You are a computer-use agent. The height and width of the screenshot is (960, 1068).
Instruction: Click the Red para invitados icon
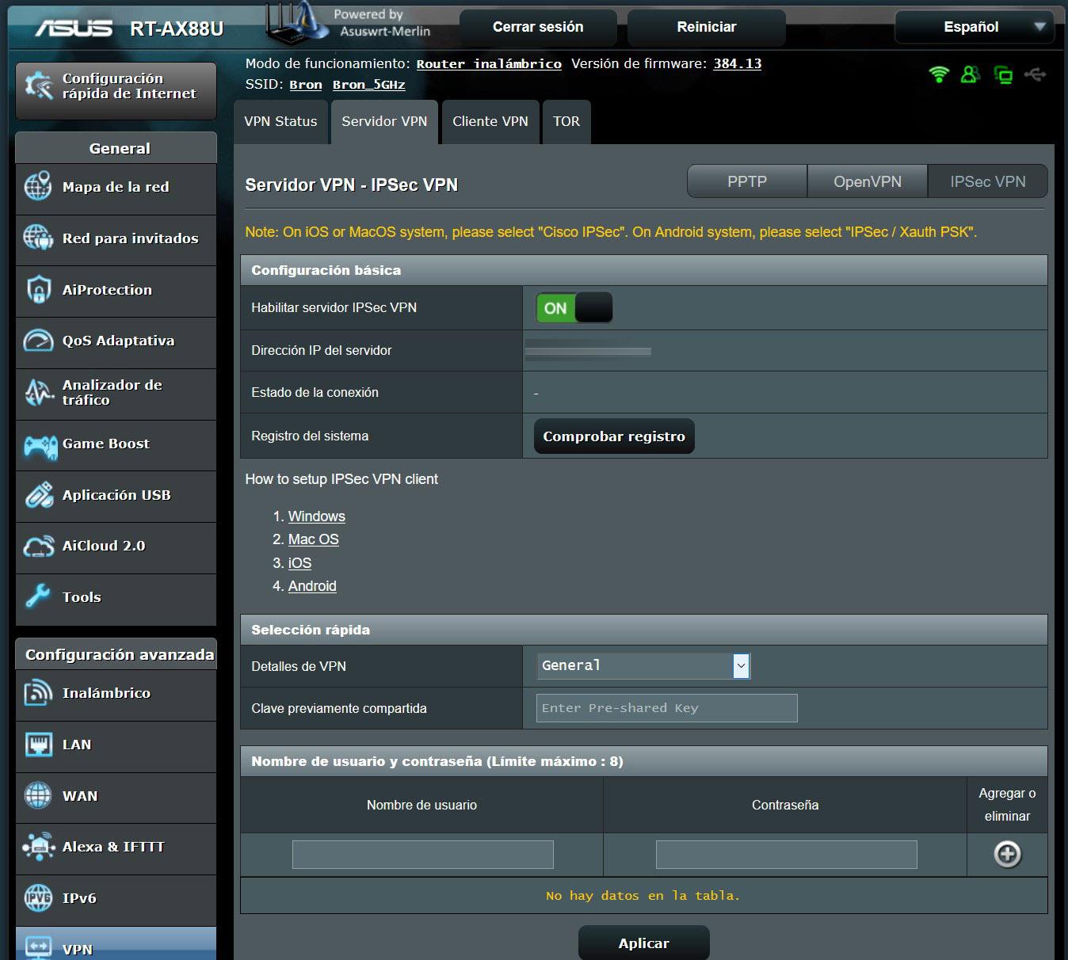click(x=38, y=238)
